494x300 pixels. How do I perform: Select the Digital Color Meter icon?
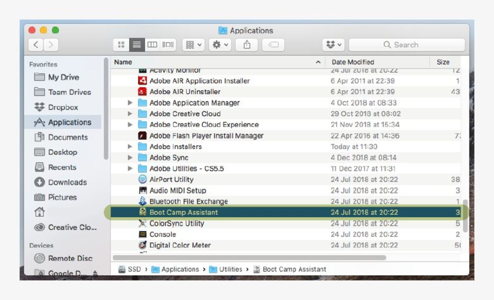(x=143, y=245)
